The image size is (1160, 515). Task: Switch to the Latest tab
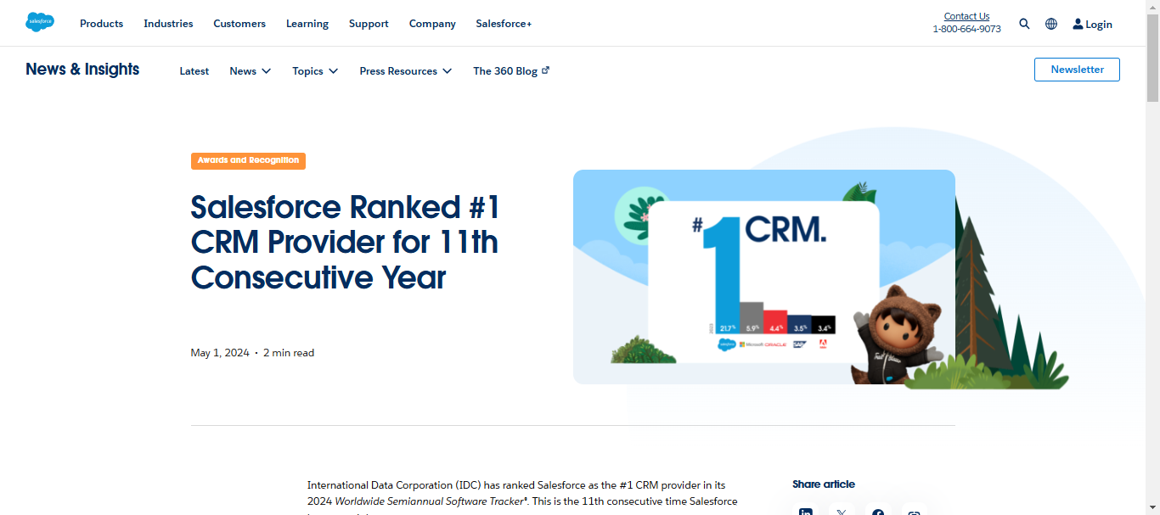(194, 71)
